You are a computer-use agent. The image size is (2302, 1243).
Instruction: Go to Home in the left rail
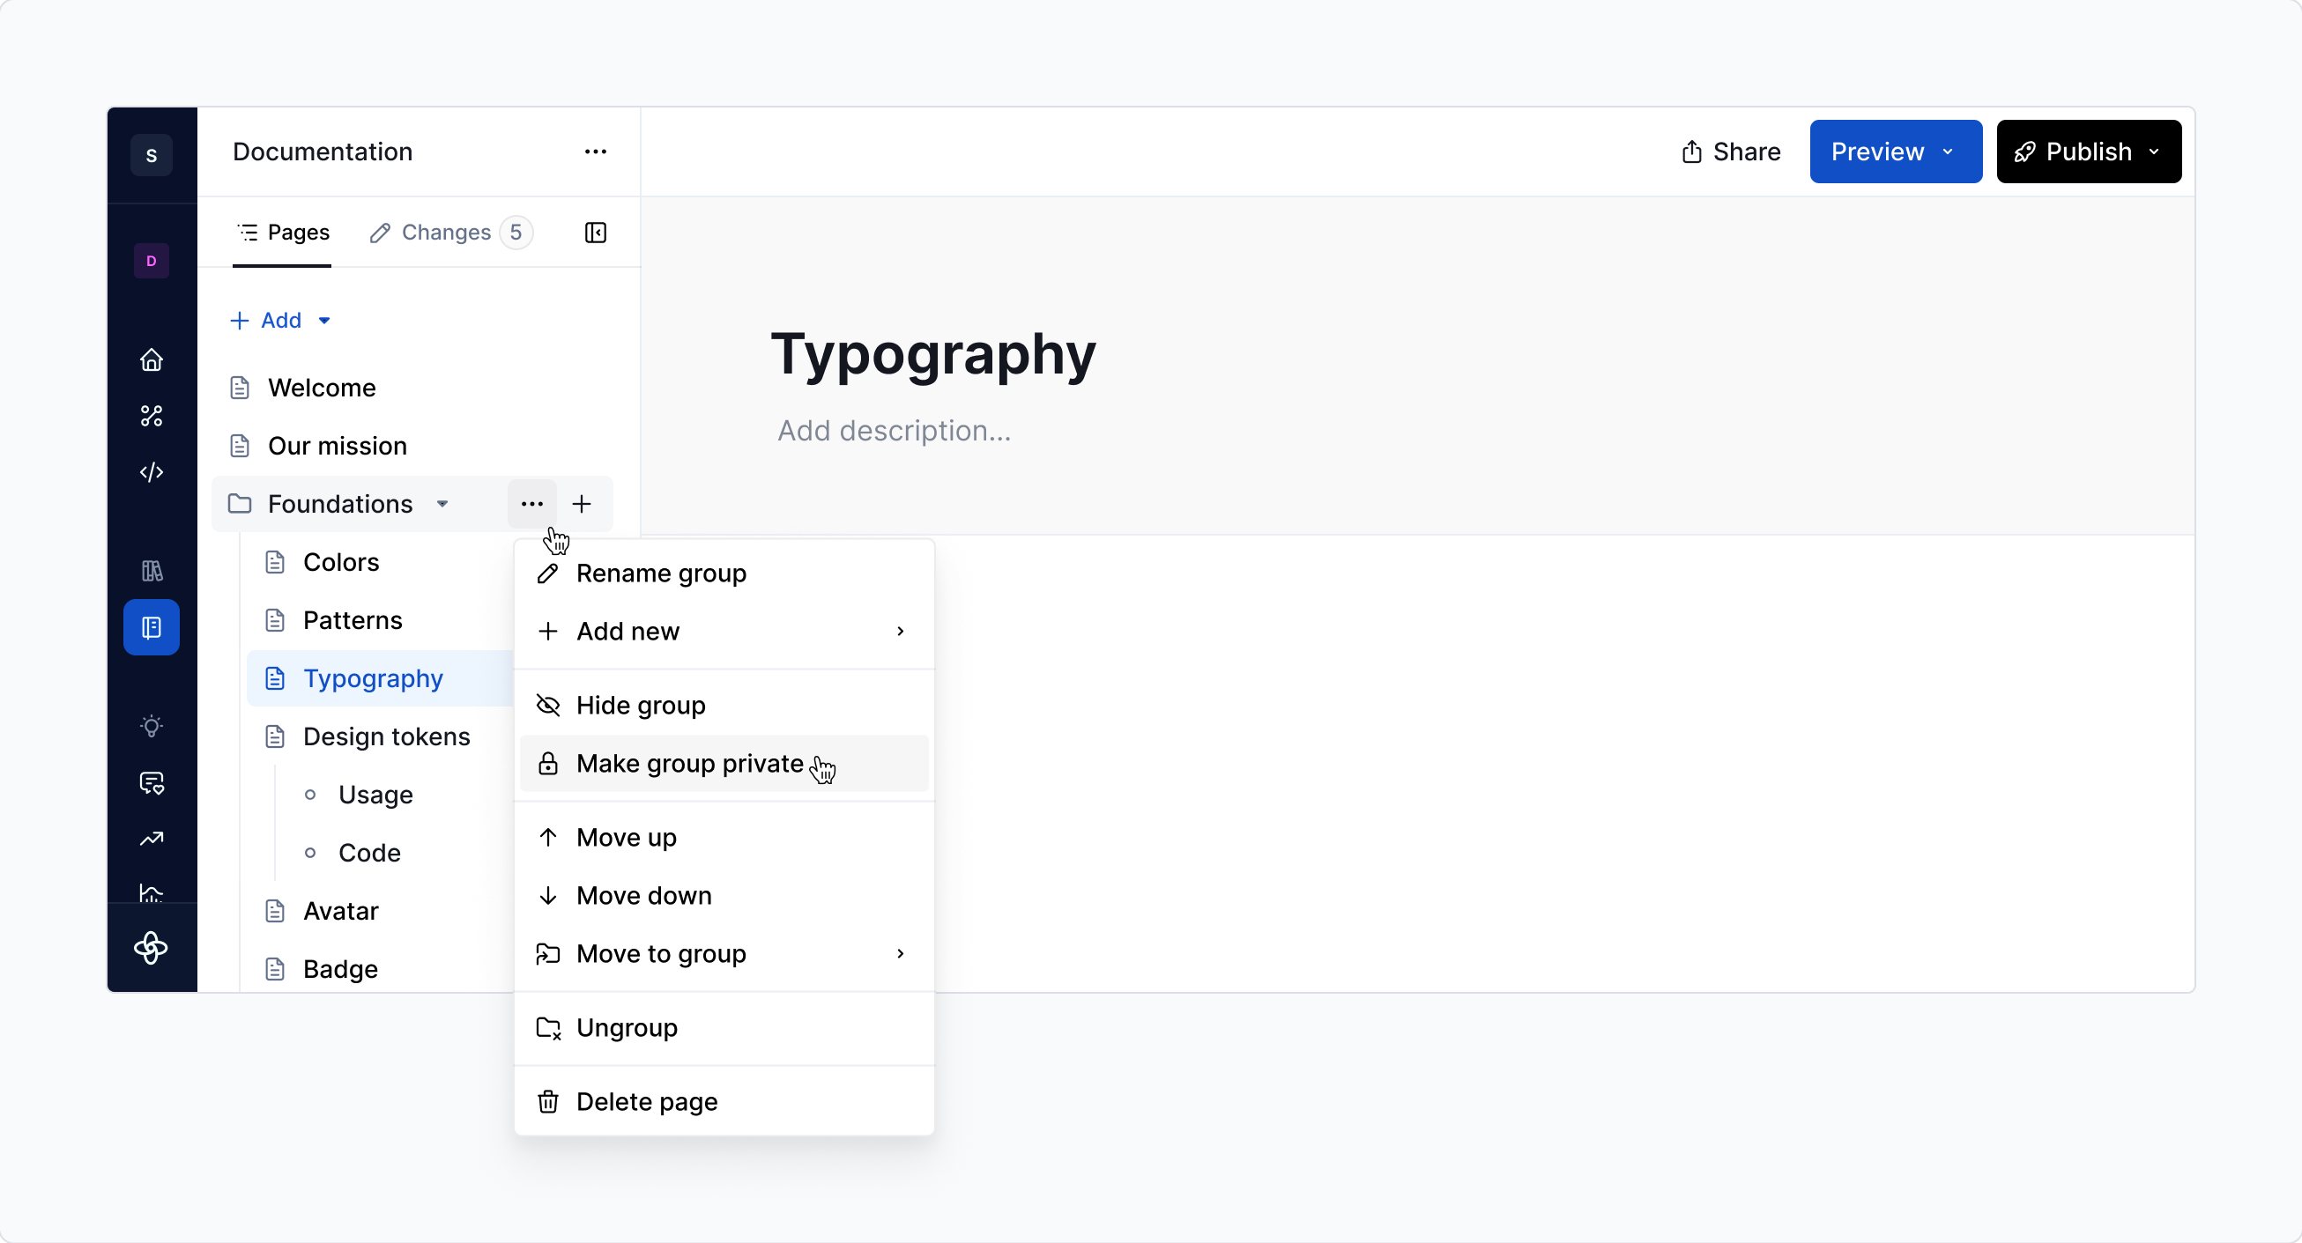(151, 359)
